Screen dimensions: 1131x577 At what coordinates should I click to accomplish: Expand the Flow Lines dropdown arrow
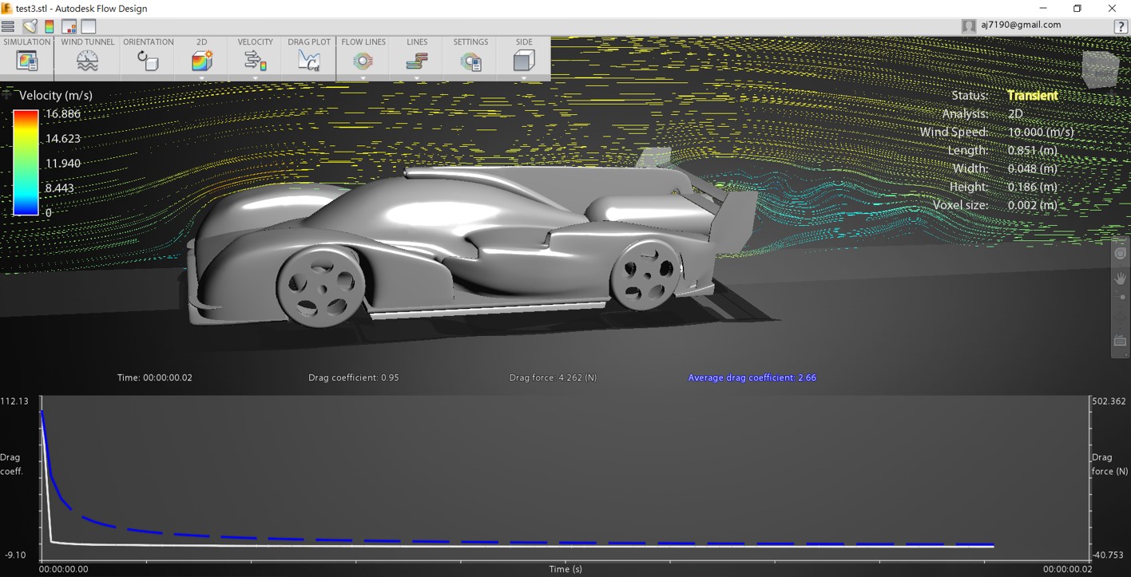(x=363, y=78)
